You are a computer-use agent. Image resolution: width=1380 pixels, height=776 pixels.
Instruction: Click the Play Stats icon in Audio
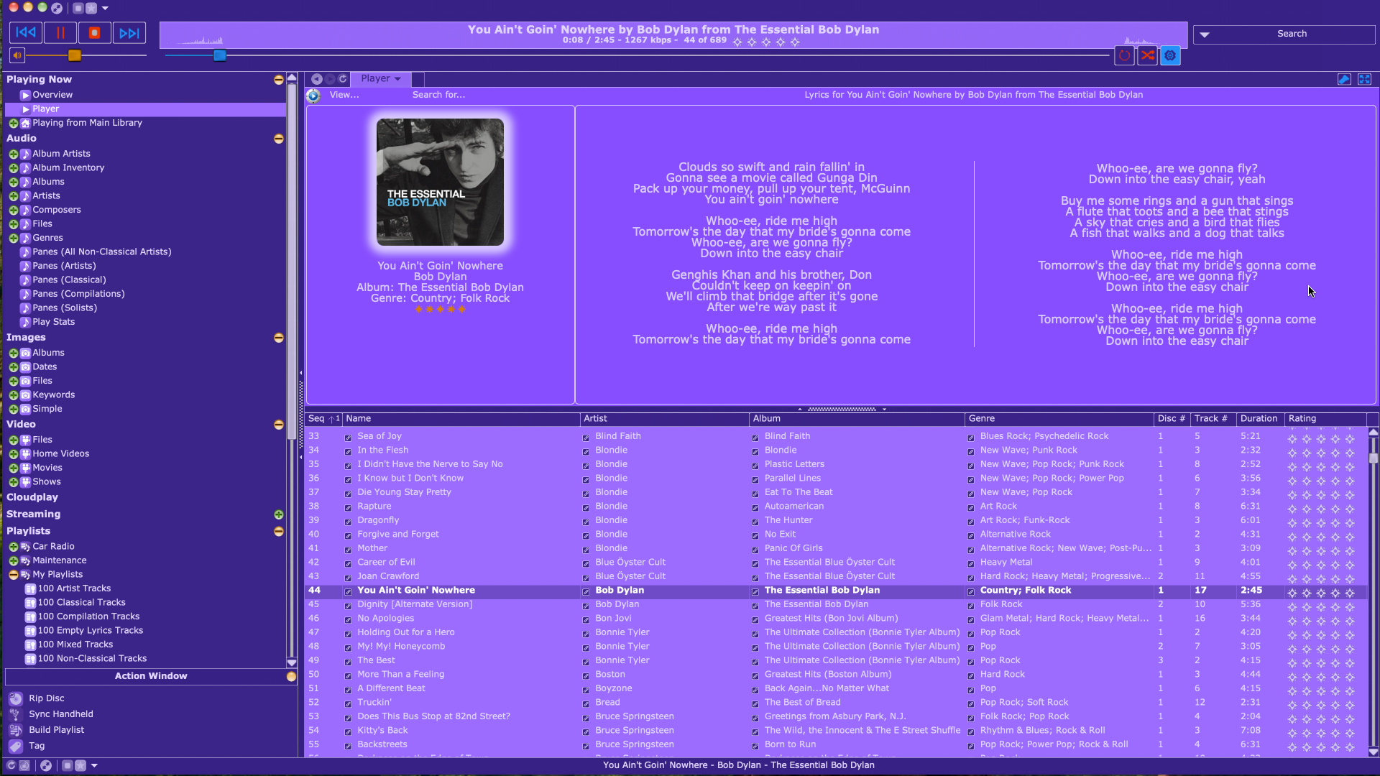25,323
